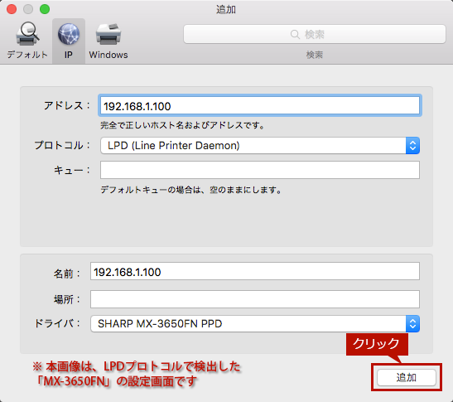Close the 追加 window with red button
Viewport: 453px width, 402px height.
tap(12, 9)
